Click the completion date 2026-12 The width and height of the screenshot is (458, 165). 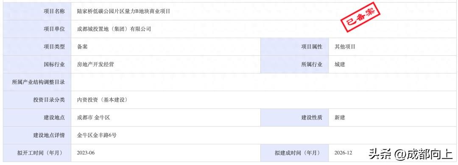pos(343,153)
